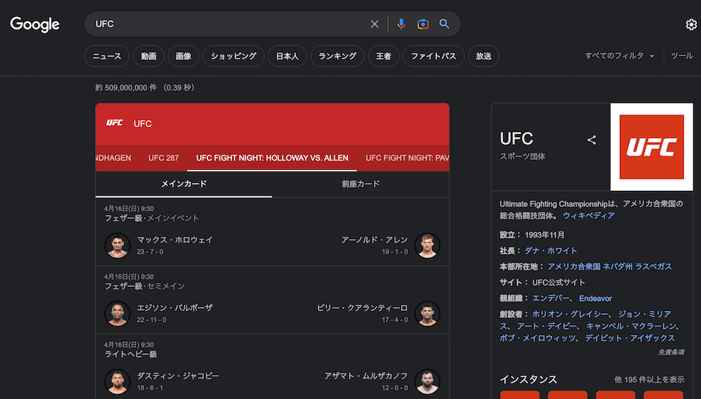Viewport: 701px width, 399px height.
Task: Open the ウィキペディア link
Action: click(588, 216)
